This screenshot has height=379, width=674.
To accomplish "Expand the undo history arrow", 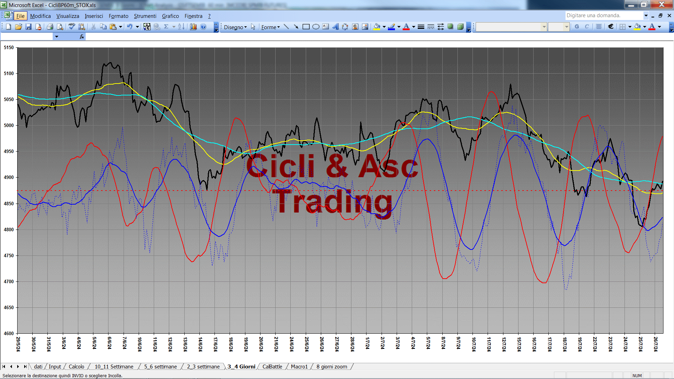I will tap(137, 27).
